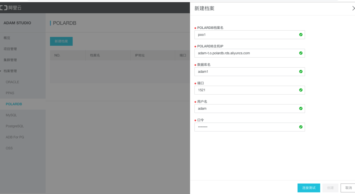Click the 端口 column header in table
The height and width of the screenshot is (194, 355).
[x=183, y=55]
